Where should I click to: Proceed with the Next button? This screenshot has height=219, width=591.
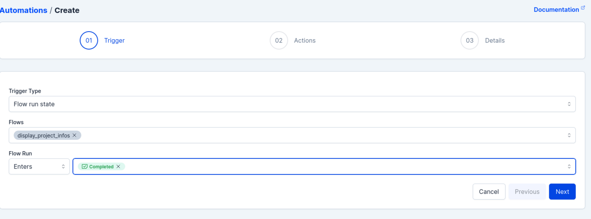tap(562, 192)
